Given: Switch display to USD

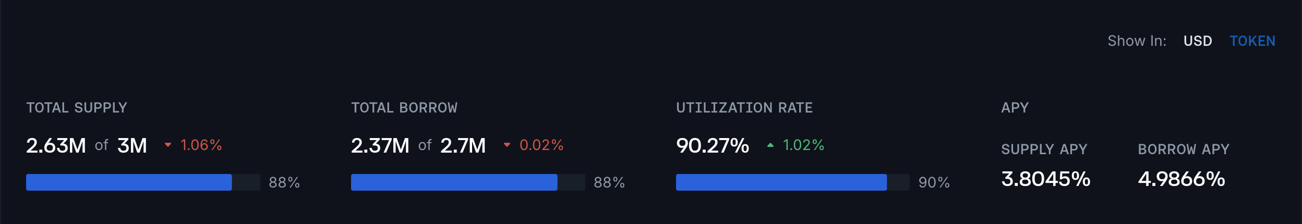Looking at the screenshot, I should [x=1197, y=41].
